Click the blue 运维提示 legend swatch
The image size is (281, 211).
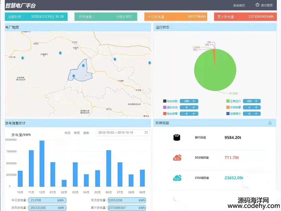point(228,114)
